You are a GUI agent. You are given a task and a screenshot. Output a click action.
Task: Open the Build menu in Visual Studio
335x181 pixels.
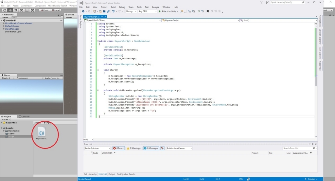coord(113,7)
